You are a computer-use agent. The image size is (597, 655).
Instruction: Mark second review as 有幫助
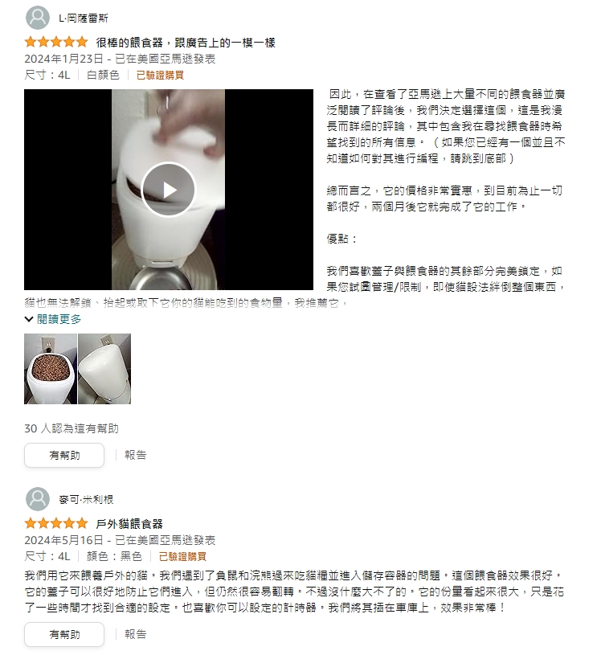(64, 635)
